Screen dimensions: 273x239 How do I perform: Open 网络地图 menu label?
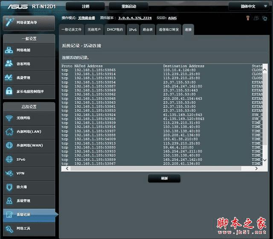[23, 50]
